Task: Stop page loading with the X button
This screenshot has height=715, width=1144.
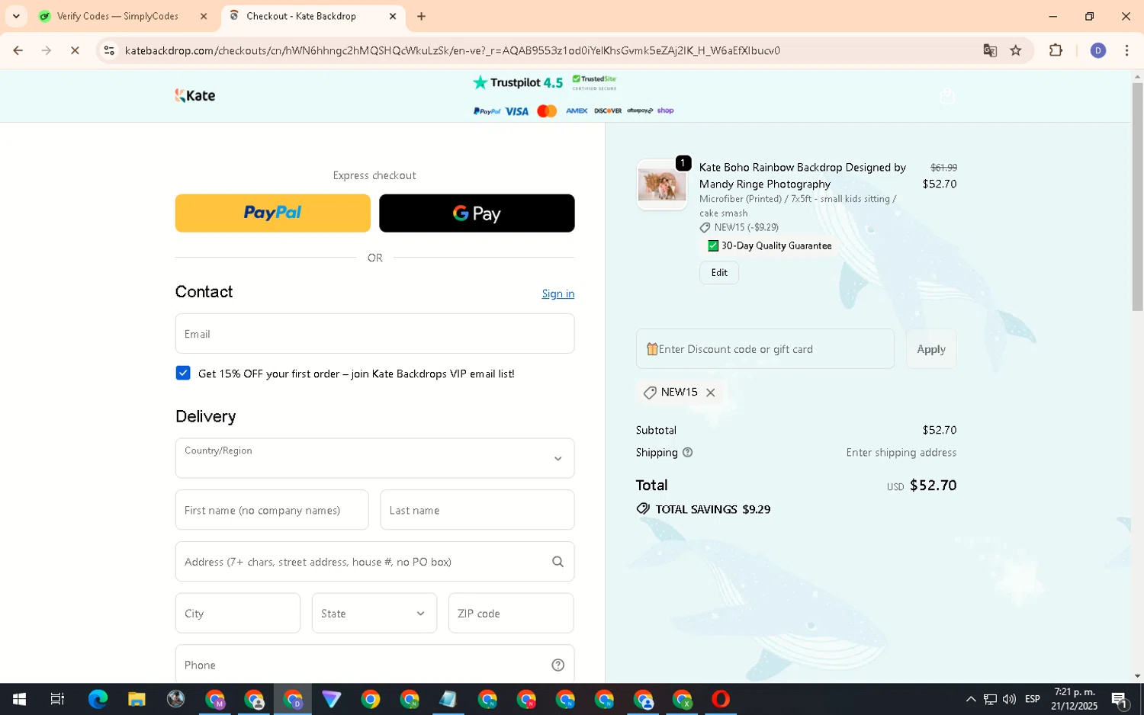Action: tap(75, 50)
